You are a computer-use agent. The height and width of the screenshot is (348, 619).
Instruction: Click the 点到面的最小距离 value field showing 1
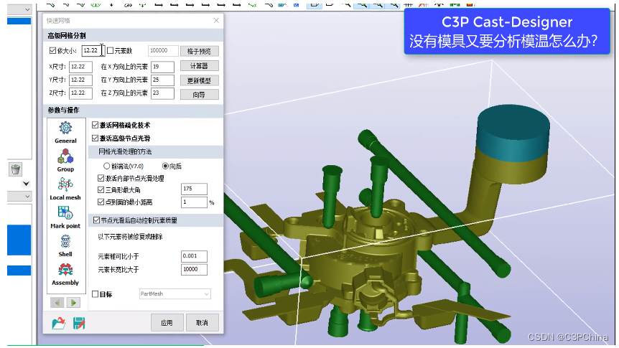pyautogui.click(x=194, y=202)
